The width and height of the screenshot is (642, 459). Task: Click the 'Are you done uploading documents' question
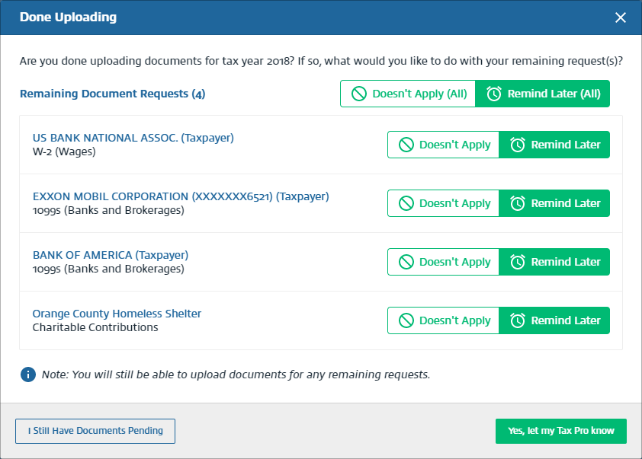(x=321, y=61)
